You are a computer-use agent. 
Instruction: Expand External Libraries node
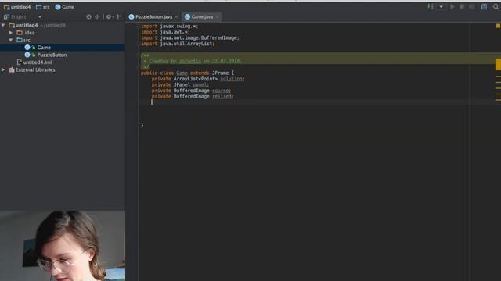point(3,69)
